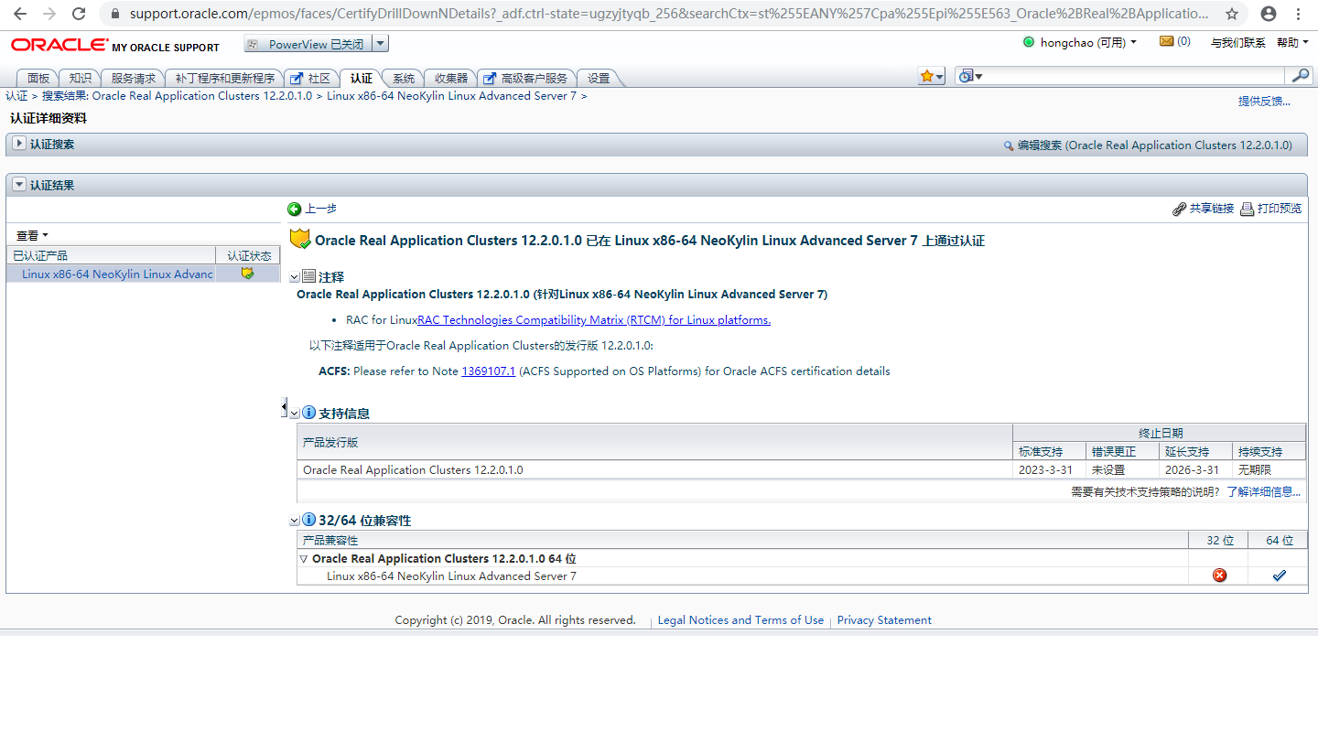Click breadcrumb Linux x86-64 NeoKylin Linux Advanced Server 7
1318x753 pixels.
point(451,96)
